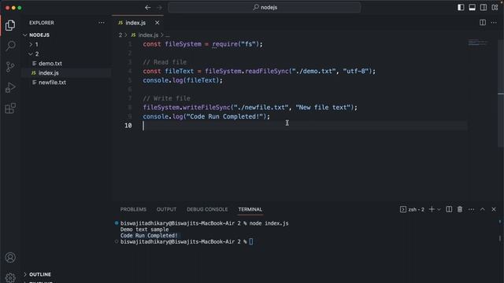Image resolution: width=504 pixels, height=283 pixels.
Task: Go back with the left arrow
Action: (147, 7)
